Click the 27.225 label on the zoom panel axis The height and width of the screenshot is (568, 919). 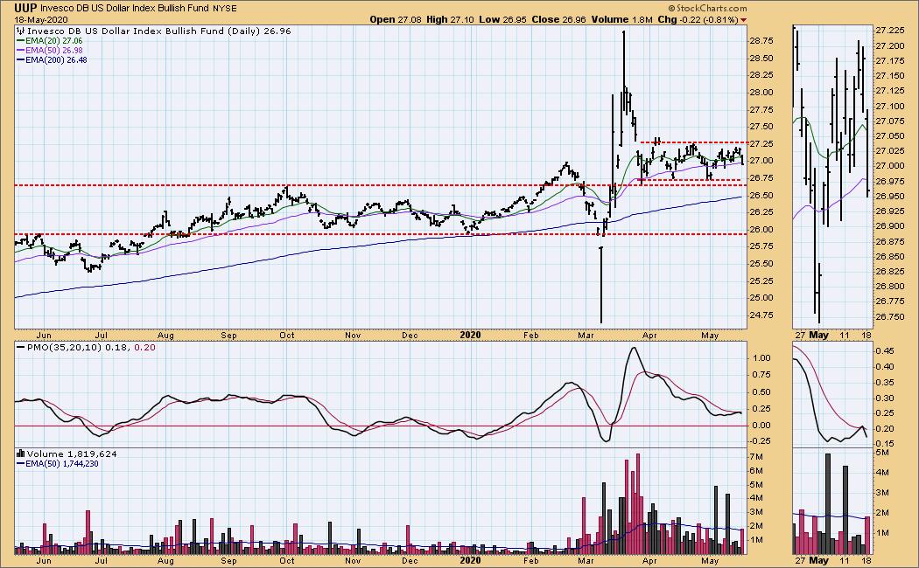point(889,31)
